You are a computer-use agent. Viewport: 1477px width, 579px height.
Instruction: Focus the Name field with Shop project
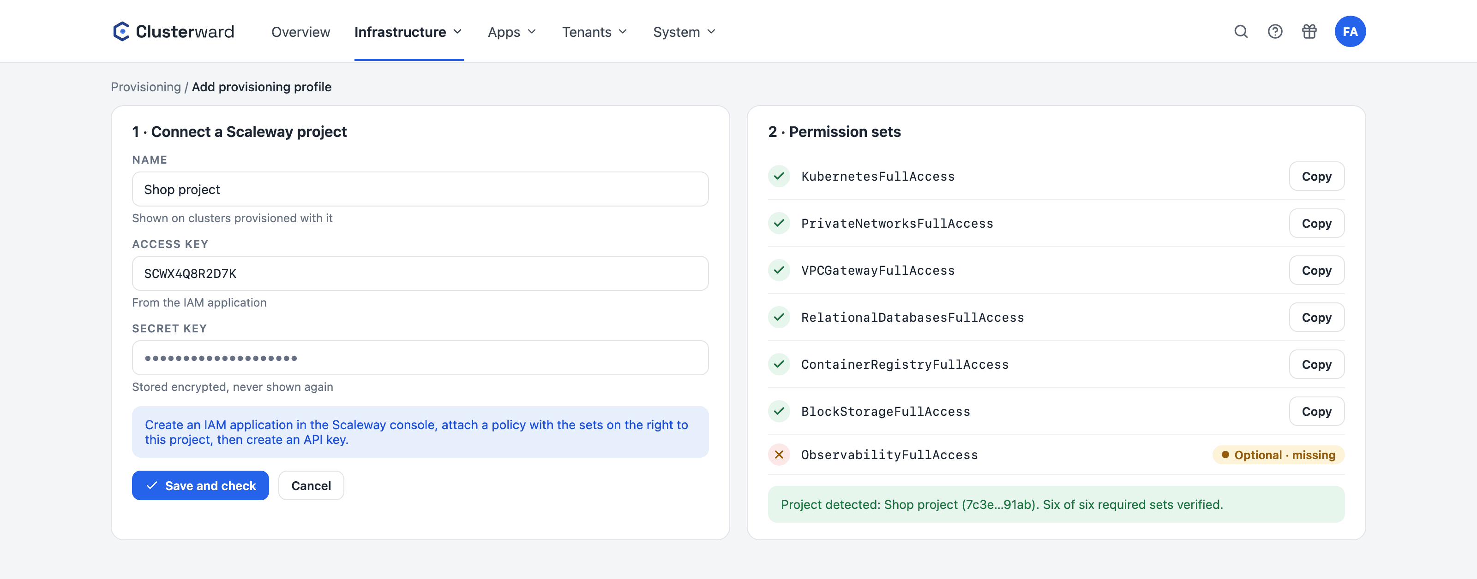click(x=420, y=189)
